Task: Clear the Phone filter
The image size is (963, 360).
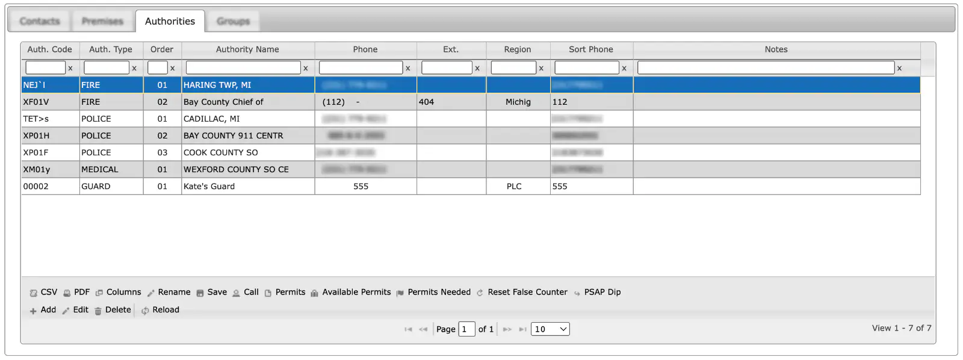Action: coord(408,69)
